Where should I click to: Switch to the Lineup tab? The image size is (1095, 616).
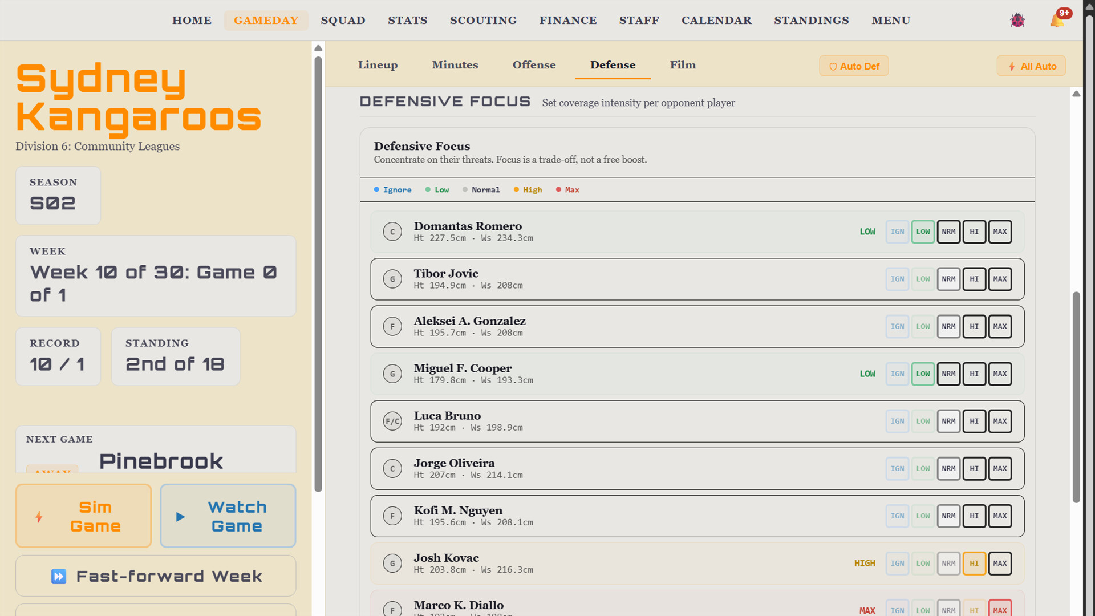[x=378, y=65]
